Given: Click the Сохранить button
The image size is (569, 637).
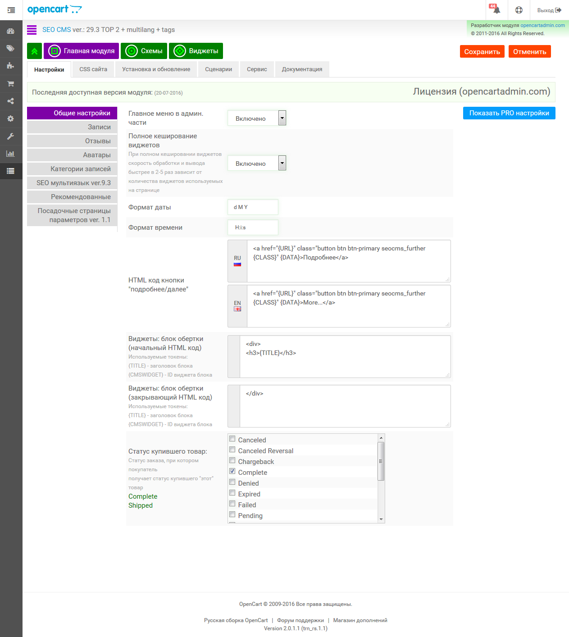Looking at the screenshot, I should point(482,51).
